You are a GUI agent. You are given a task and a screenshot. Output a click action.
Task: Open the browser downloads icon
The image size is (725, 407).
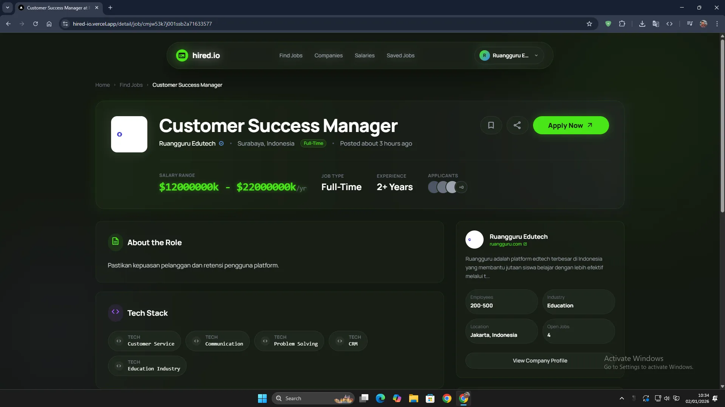642,24
